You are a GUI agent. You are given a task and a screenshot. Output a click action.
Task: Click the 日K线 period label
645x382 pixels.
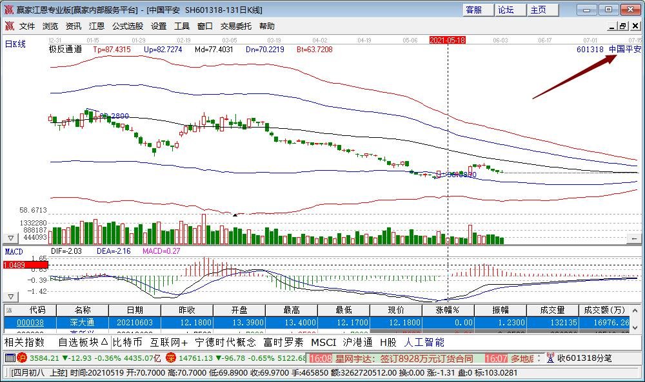click(15, 44)
